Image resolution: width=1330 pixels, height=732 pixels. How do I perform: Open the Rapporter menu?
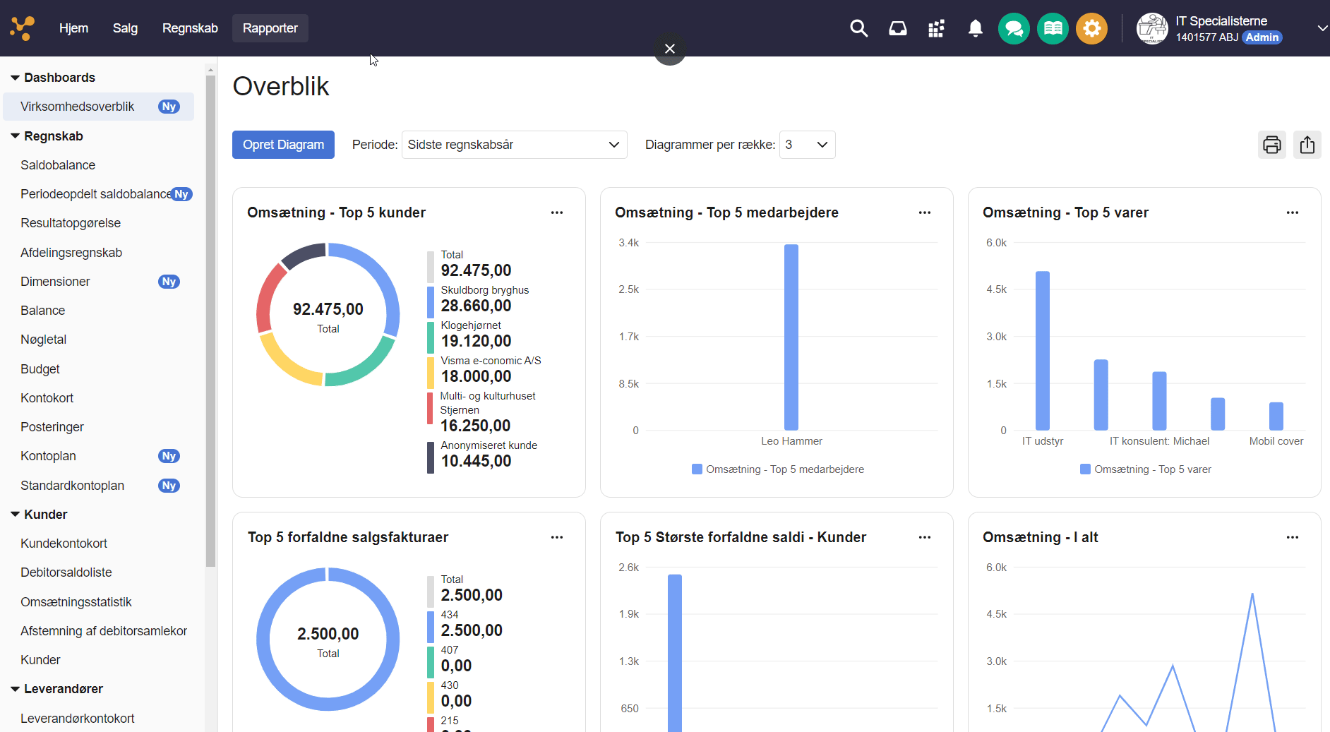(270, 28)
